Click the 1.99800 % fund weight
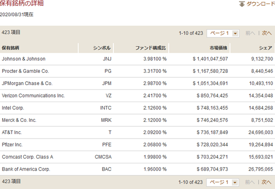Image resolution: width=275 pixels, height=189 pixels. click(155, 157)
